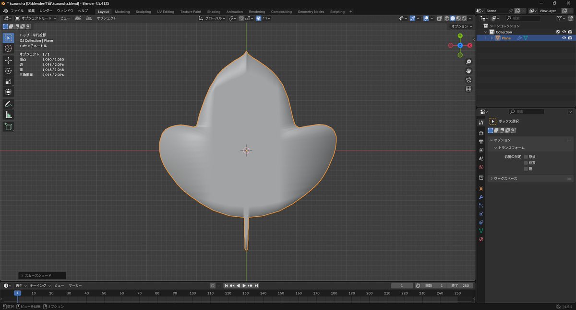Open the Object Constraints properties tab

point(481,222)
